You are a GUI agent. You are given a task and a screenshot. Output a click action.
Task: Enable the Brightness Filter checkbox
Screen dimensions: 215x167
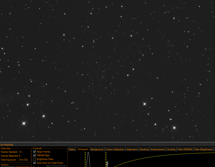(35, 159)
